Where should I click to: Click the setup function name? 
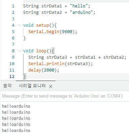[x=43, y=25]
